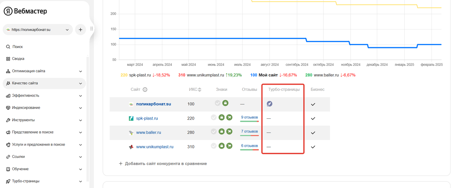Expand the Эффективность chevron
The width and height of the screenshot is (454, 188).
tap(81, 96)
